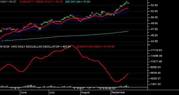This screenshot has height=95, width=179.
Task: Click the 17115.53 summation axis value
Action: (x=156, y=50)
